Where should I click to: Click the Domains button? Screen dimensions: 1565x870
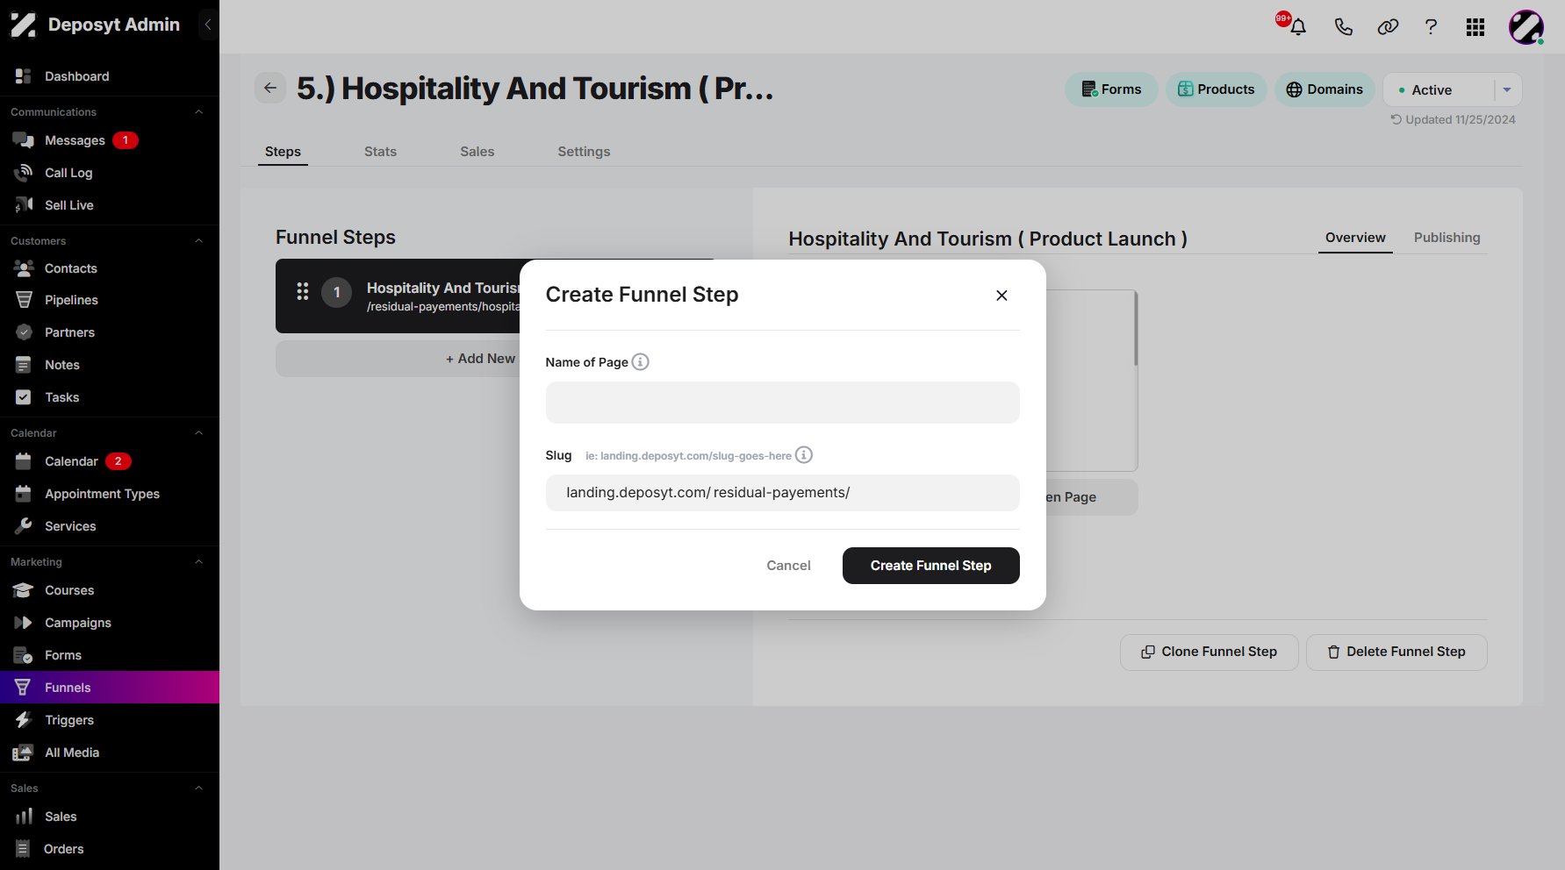point(1325,89)
